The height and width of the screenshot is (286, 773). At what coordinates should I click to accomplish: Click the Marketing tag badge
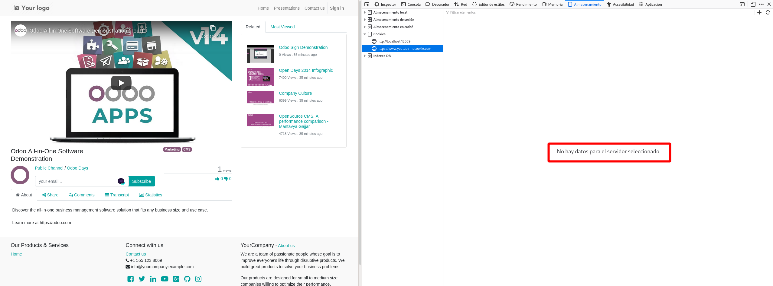point(172,150)
